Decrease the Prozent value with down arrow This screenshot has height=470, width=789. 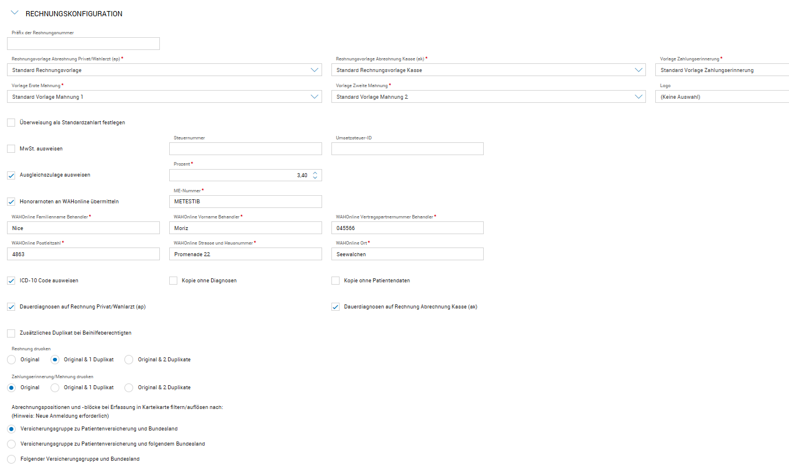tap(315, 178)
